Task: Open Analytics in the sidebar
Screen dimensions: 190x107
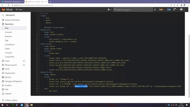Action: pyautogui.click(x=8, y=85)
